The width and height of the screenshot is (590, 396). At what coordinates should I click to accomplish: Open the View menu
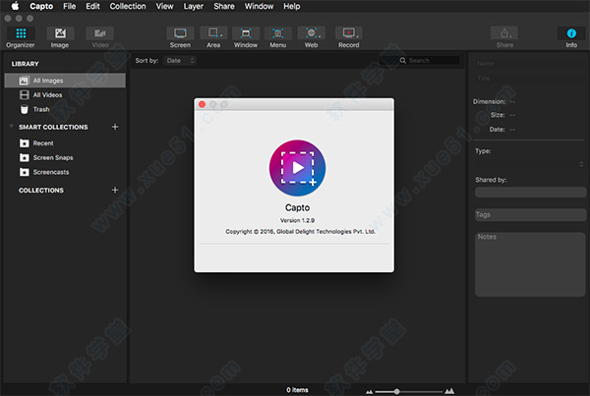(x=165, y=6)
